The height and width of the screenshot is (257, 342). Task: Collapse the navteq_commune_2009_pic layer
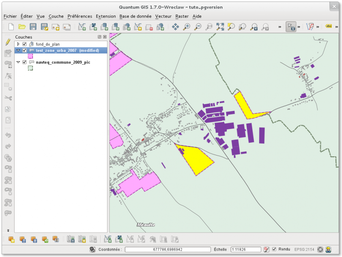[18, 62]
